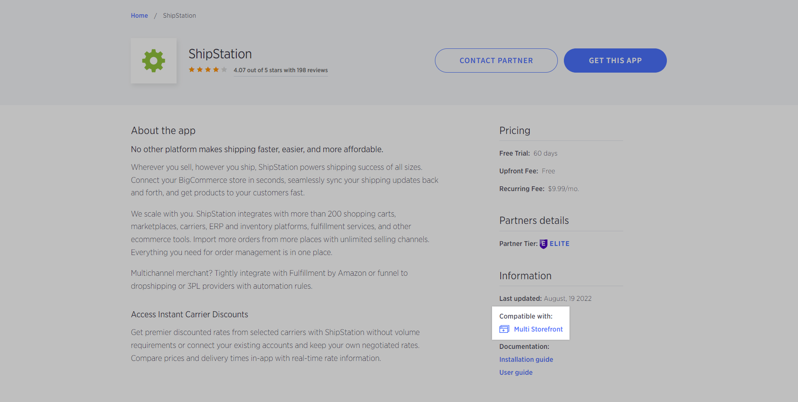Screen dimensions: 798x402
Task: Click the ShipStation green gear app logo
Action: tap(154, 61)
